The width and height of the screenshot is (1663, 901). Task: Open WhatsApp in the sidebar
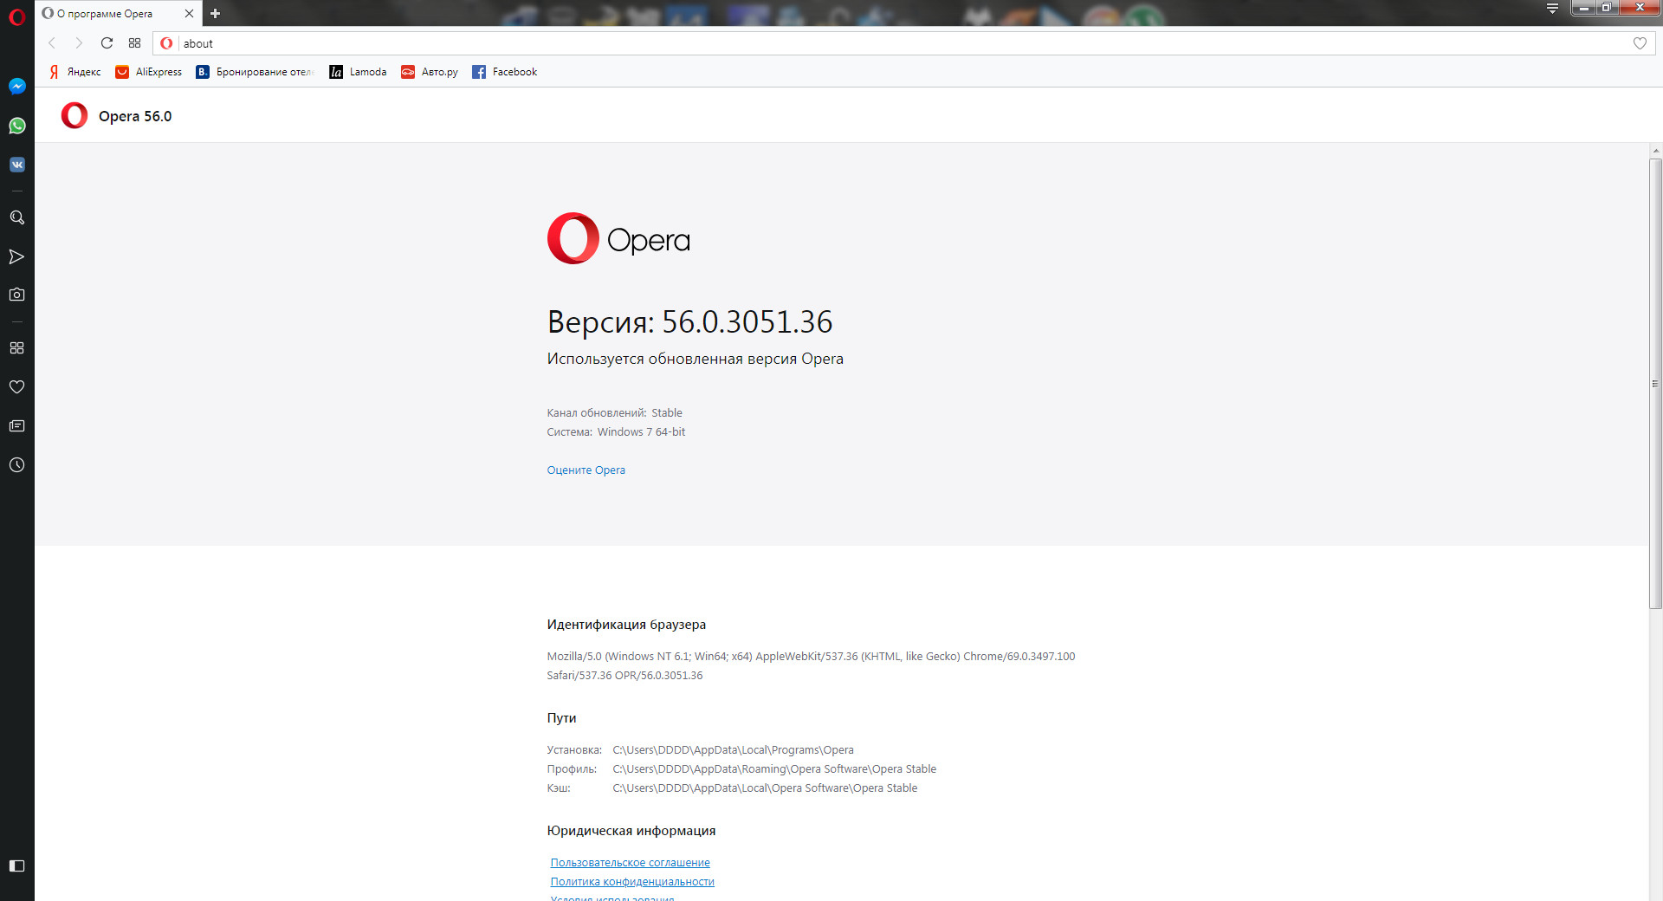(x=16, y=126)
